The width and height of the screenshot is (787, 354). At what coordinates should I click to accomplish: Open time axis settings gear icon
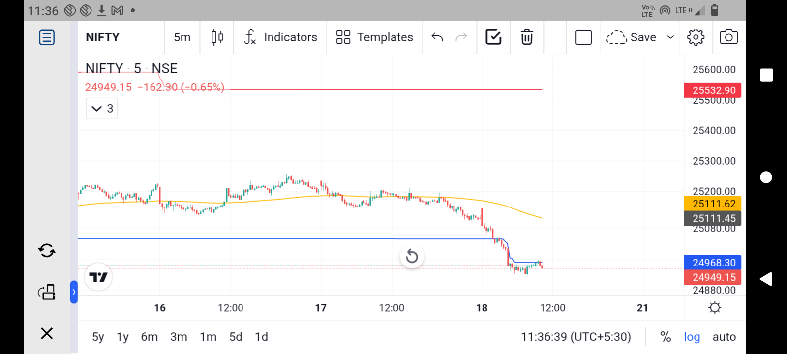coord(715,308)
